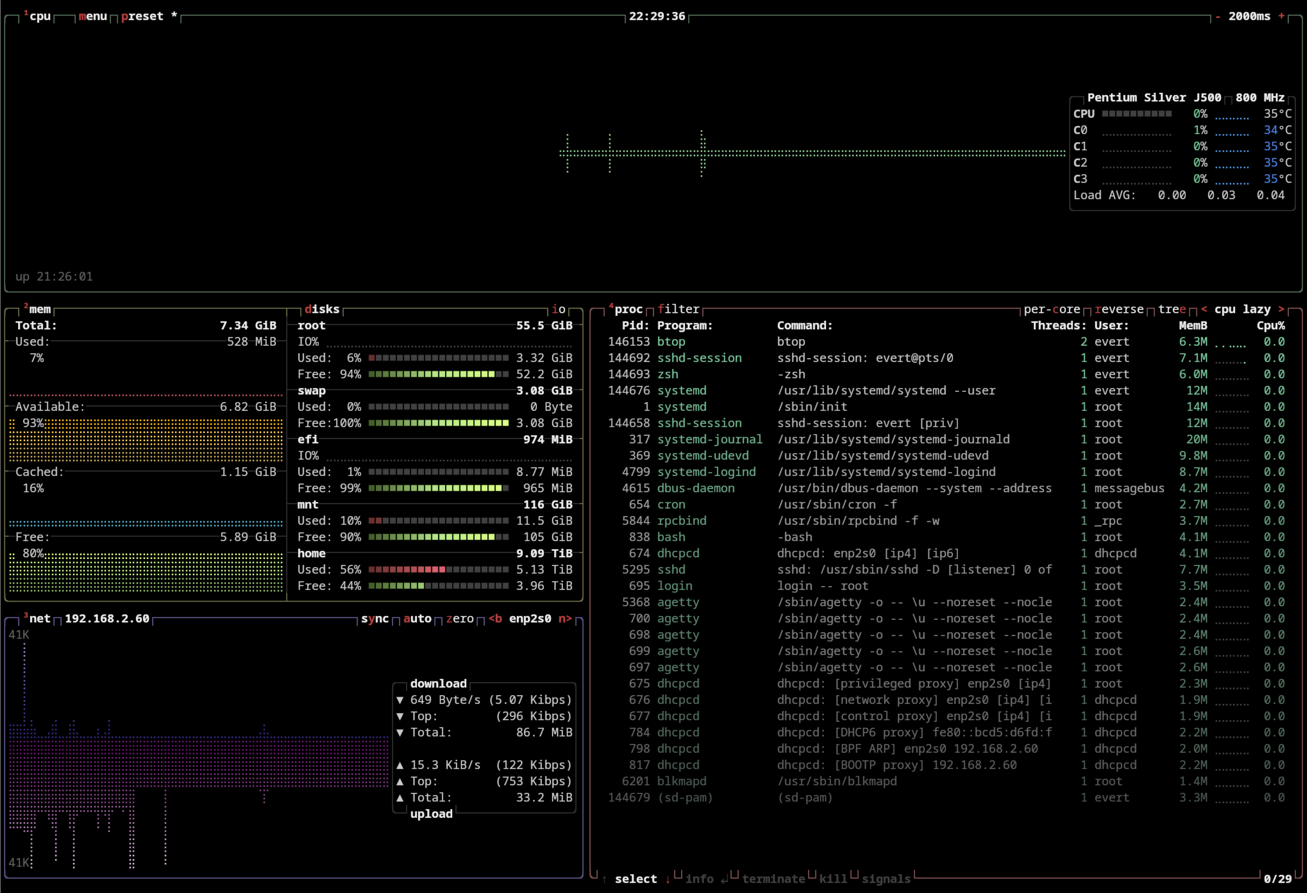
Task: Toggle net sync scaling option
Action: 374,618
